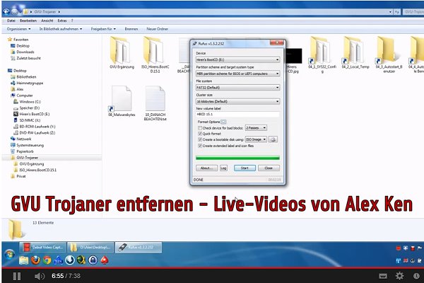Click the About... button in Rufus
Image resolution: width=424 pixels, height=283 pixels.
click(206, 168)
